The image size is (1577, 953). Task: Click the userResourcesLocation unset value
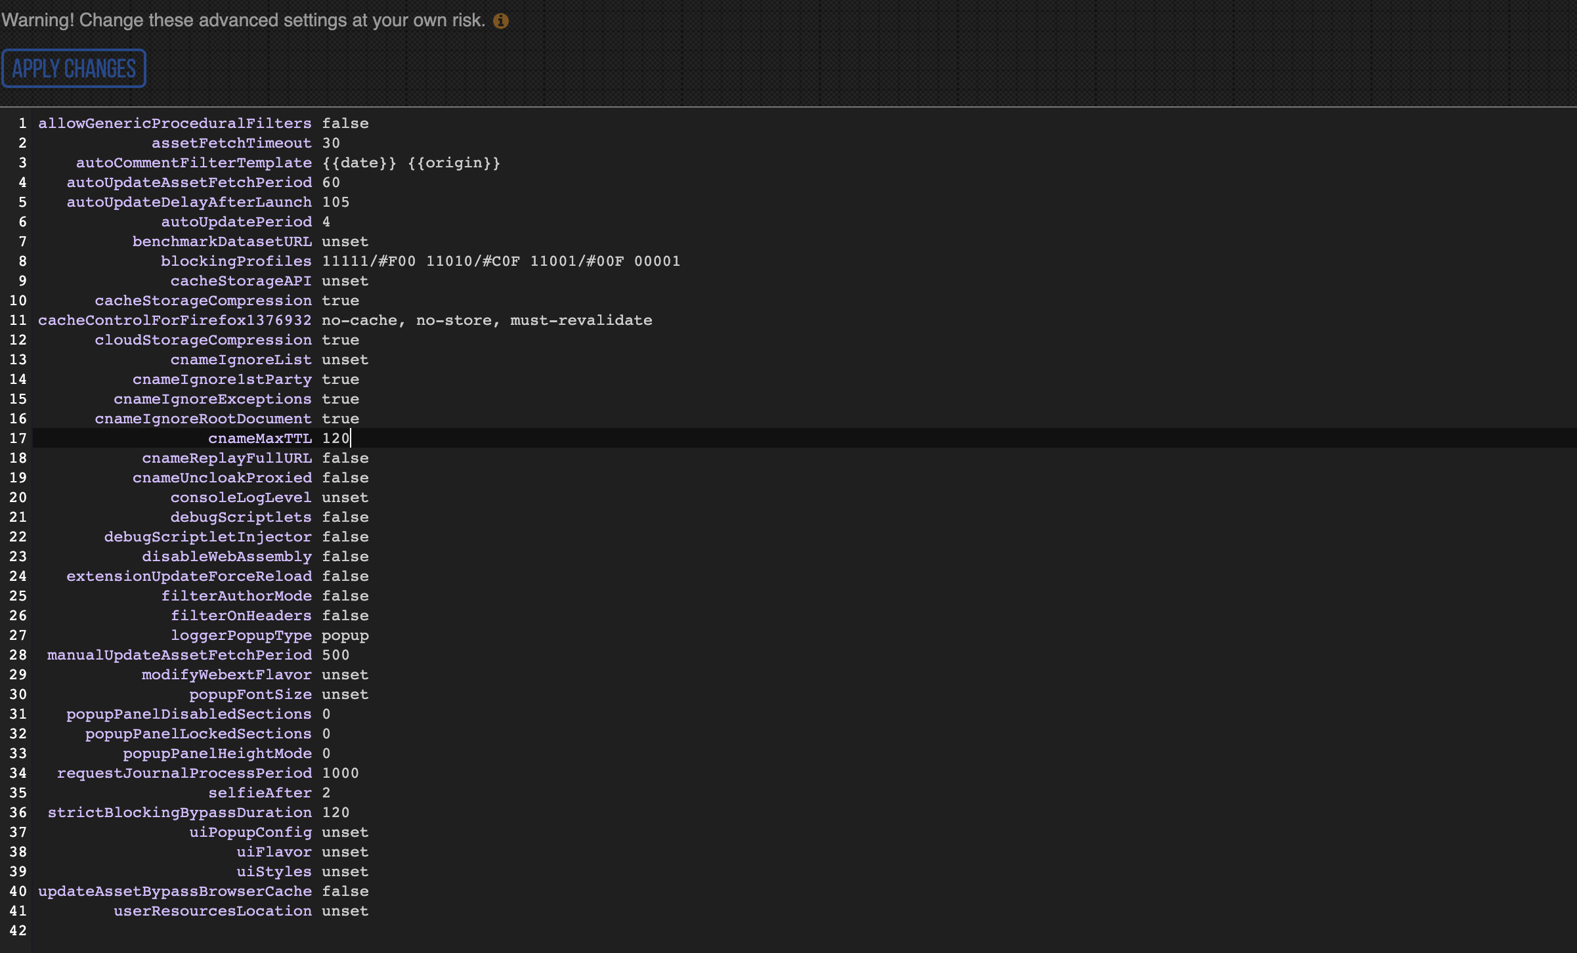pos(345,911)
